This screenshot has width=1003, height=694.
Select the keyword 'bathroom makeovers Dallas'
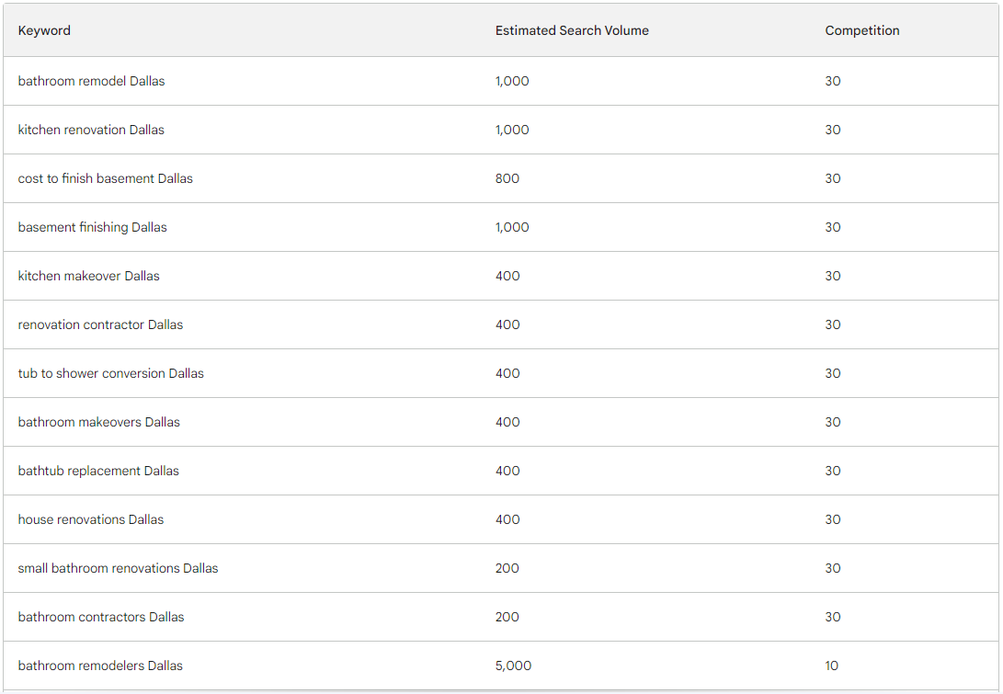pos(97,422)
